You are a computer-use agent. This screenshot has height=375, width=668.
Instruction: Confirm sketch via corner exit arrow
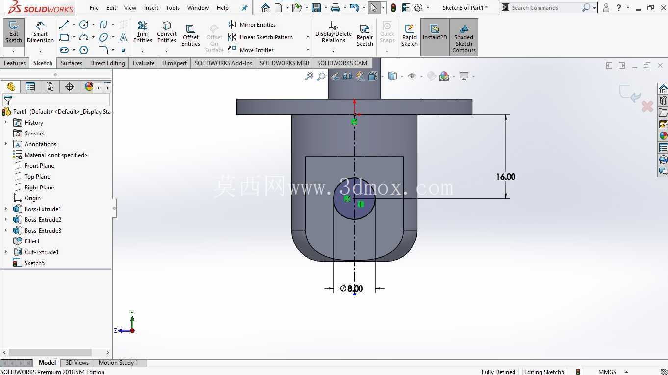pos(629,93)
